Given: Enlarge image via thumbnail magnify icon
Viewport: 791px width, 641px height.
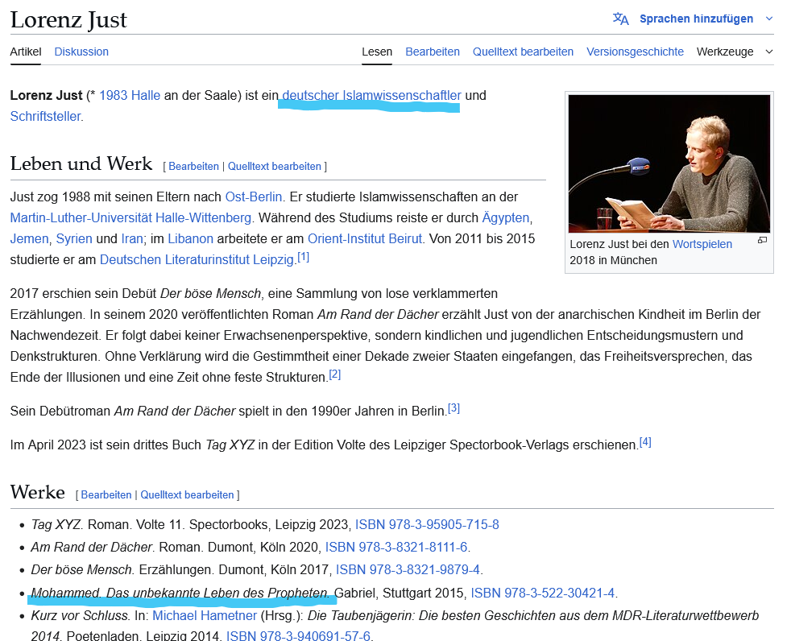Looking at the screenshot, I should [x=762, y=241].
